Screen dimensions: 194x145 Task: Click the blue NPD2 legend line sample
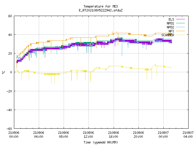point(181,27)
